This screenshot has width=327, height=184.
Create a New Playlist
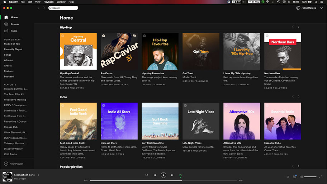[x=14, y=164]
